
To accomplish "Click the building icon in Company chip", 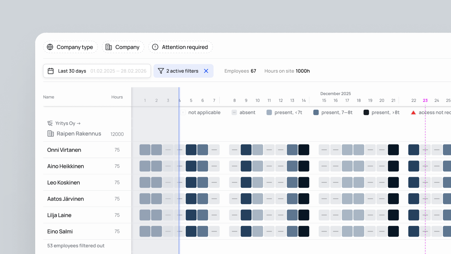I will point(109,47).
